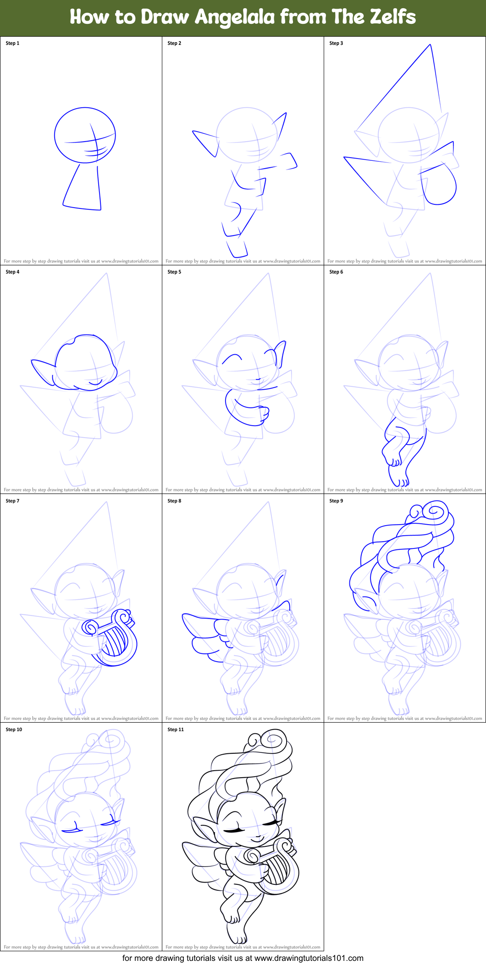The height and width of the screenshot is (965, 486).
Task: Click the Step 6 drawing thumbnail
Action: (405, 379)
